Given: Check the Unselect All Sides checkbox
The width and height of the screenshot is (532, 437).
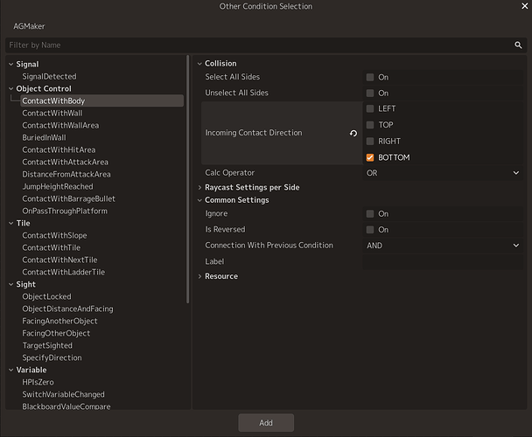Looking at the screenshot, I should 370,94.
